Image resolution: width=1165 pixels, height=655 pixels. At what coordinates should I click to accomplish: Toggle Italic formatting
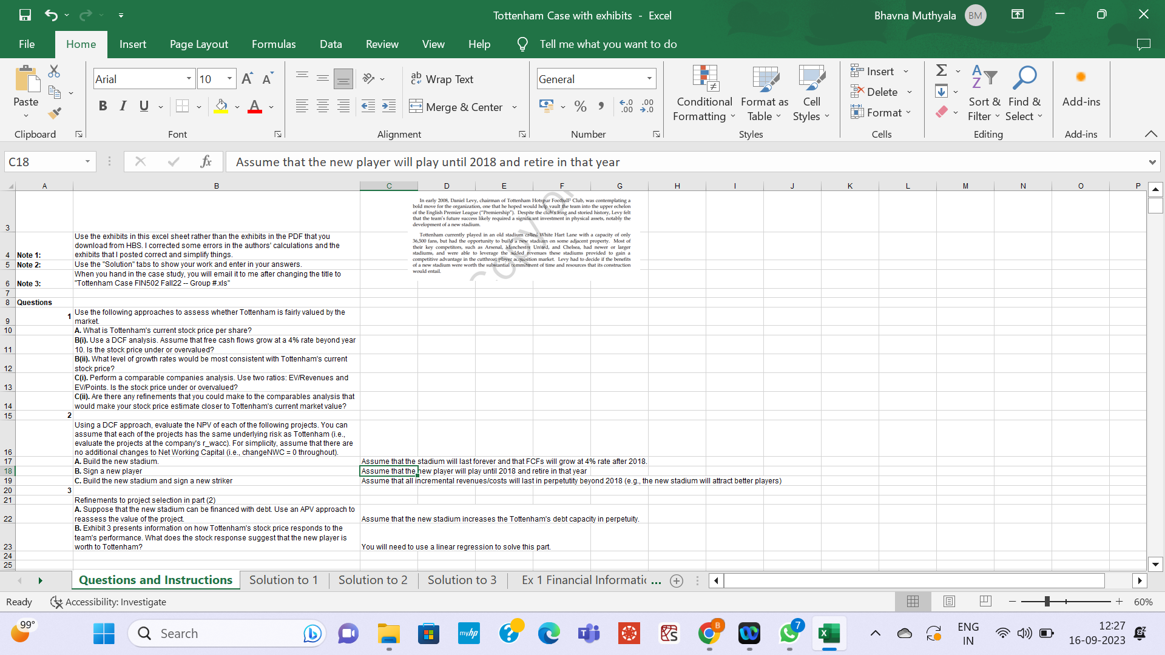123,107
